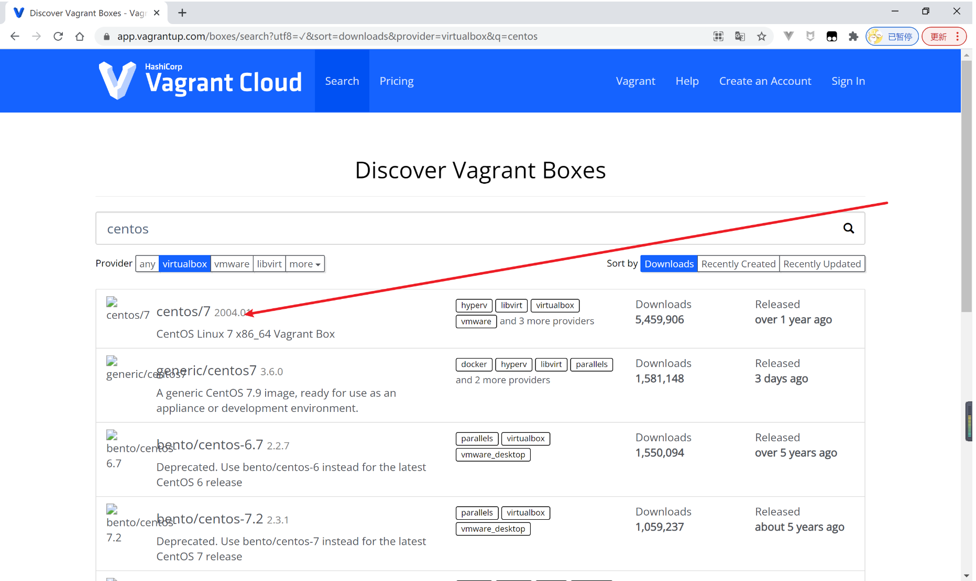Click the search field containing 'centos'
This screenshot has height=581, width=976.
[480, 228]
